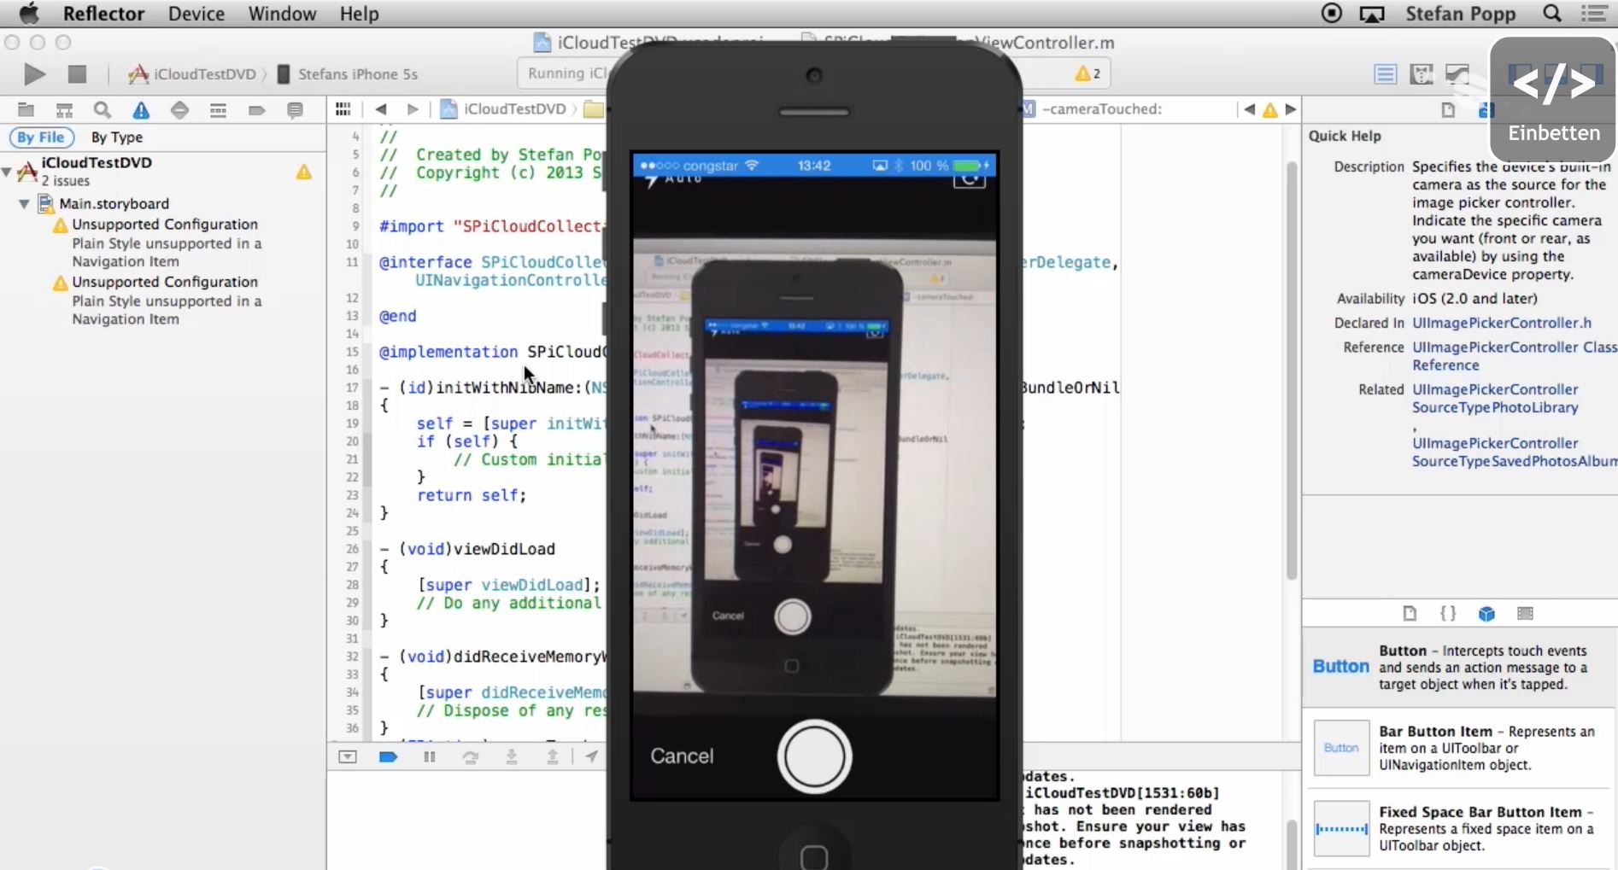Click Step out in debug bar
Image resolution: width=1618 pixels, height=870 pixels.
(552, 756)
